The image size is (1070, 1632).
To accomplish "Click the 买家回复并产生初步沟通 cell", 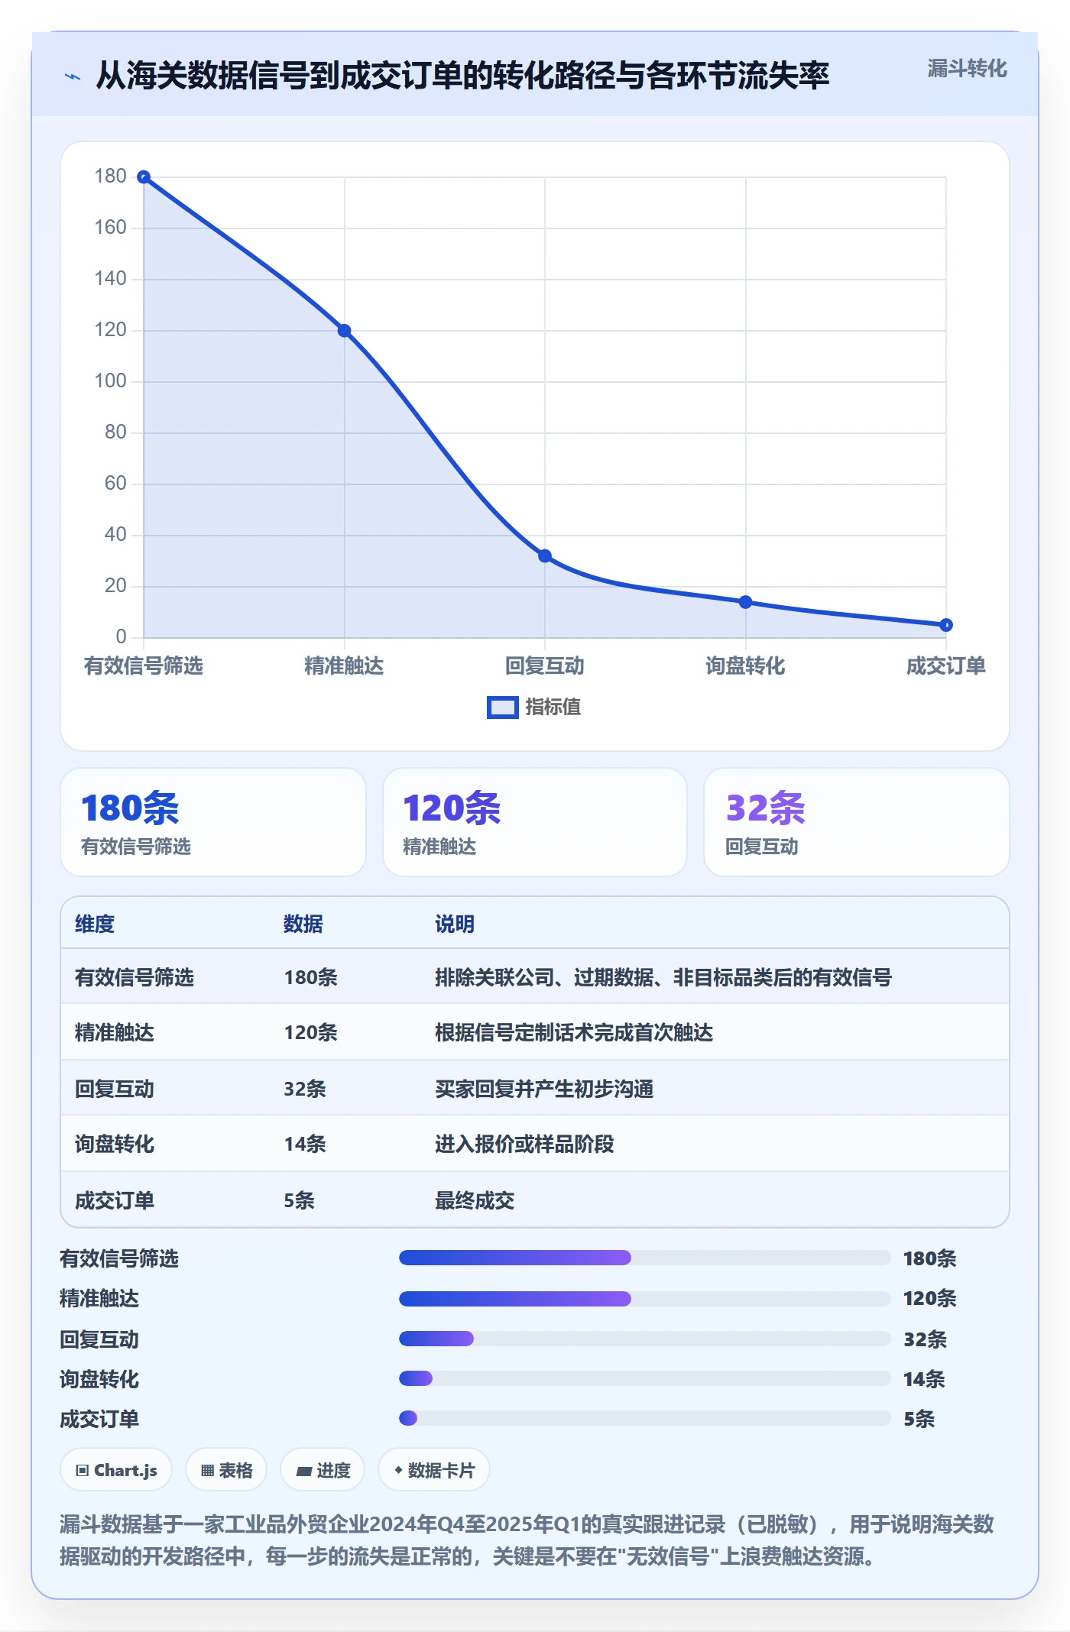I will click(544, 1089).
